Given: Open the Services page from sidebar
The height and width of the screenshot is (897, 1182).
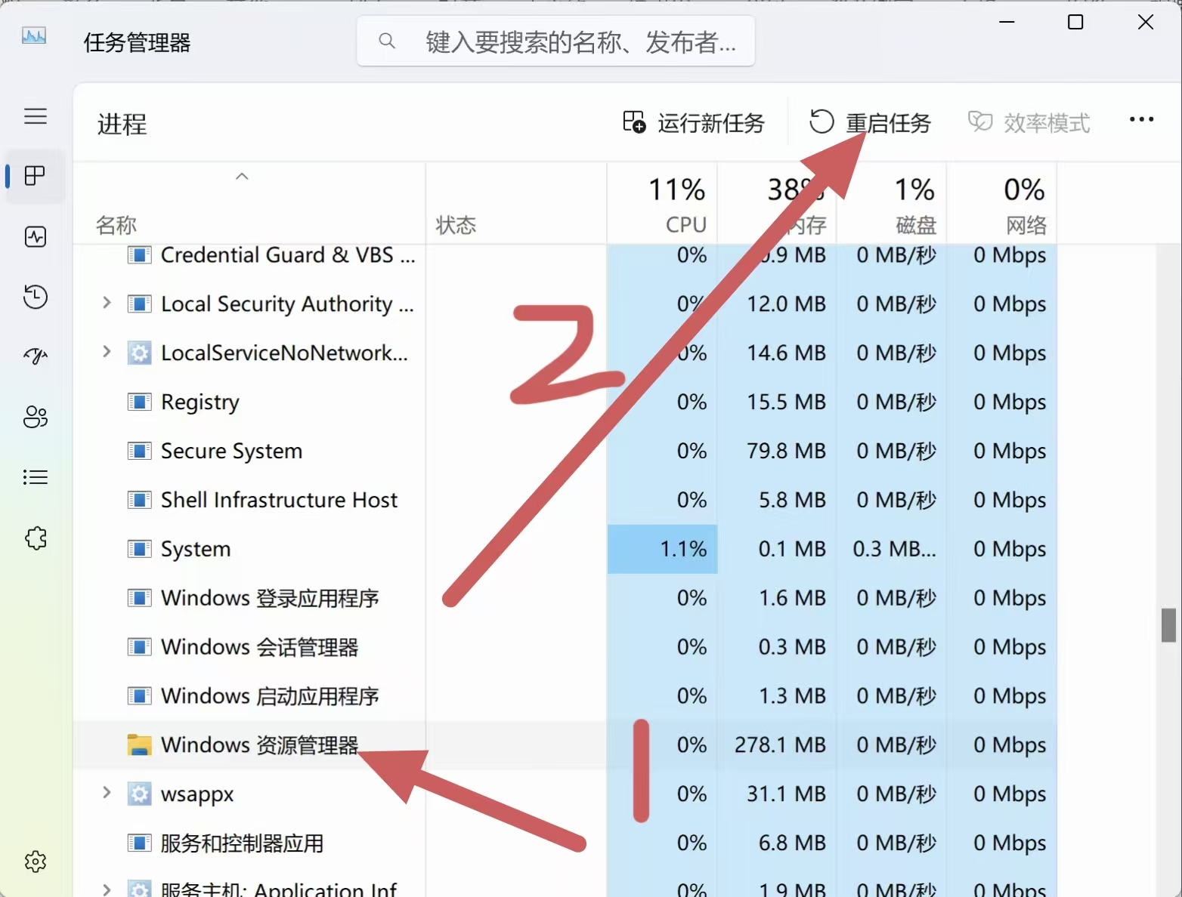Looking at the screenshot, I should [x=36, y=538].
